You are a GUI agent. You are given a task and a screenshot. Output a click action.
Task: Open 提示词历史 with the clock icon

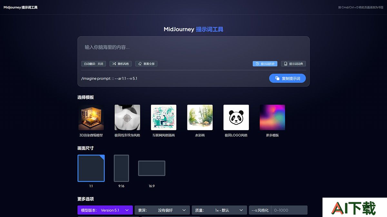[x=265, y=64]
